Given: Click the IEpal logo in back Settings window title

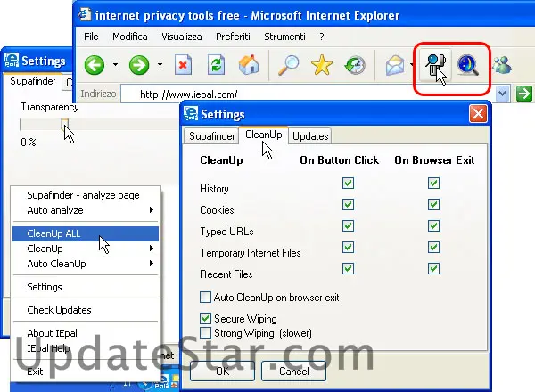Looking at the screenshot, I should (12, 61).
